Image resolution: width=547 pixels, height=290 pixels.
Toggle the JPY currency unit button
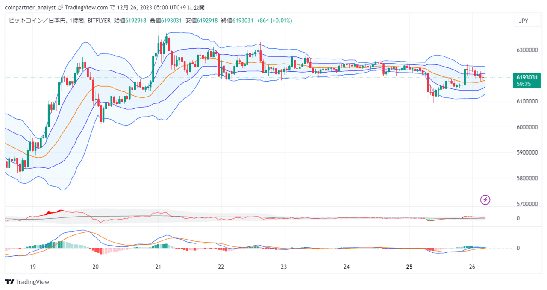[527, 20]
